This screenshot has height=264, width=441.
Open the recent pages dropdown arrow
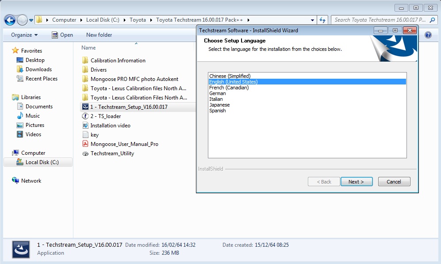point(31,20)
